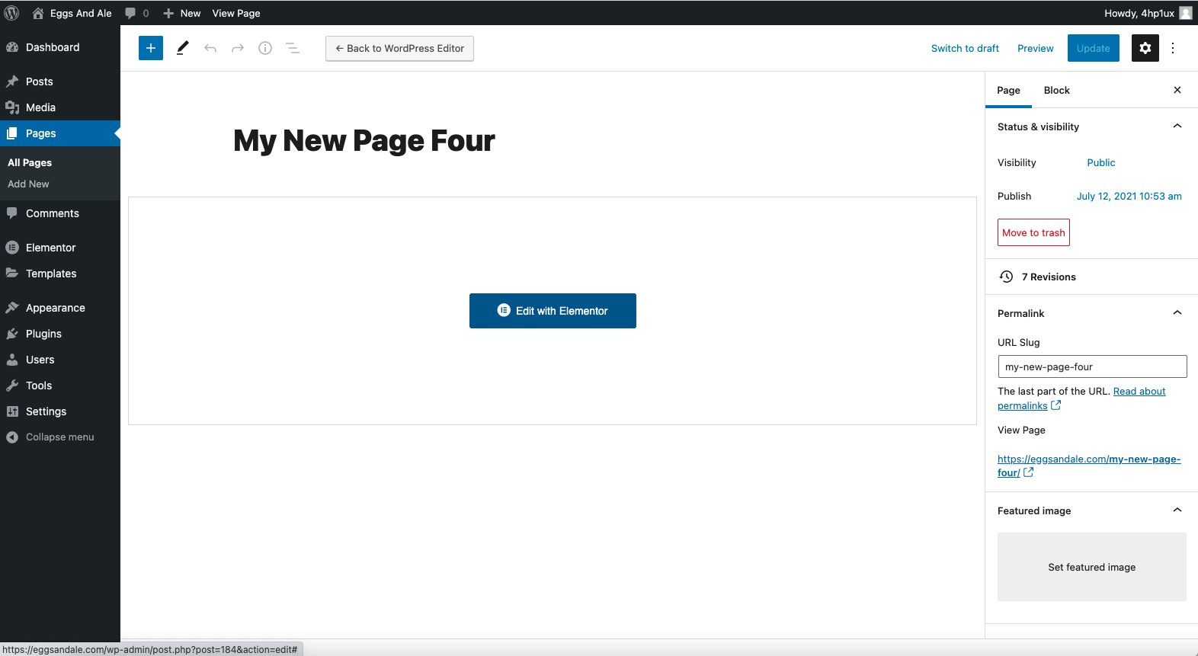Image resolution: width=1198 pixels, height=656 pixels.
Task: Click the Edit with Elementor button
Action: [553, 311]
